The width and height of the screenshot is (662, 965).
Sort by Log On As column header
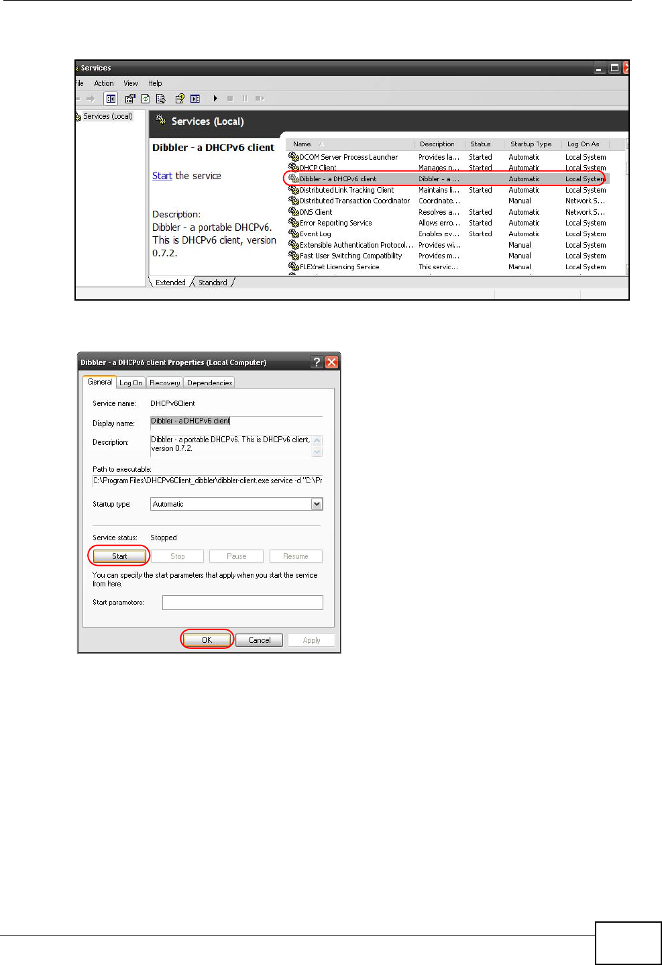pyautogui.click(x=585, y=144)
